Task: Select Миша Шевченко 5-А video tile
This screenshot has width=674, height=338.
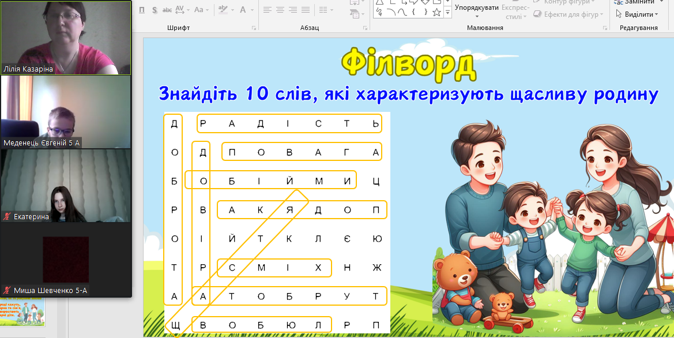Action: 66,260
